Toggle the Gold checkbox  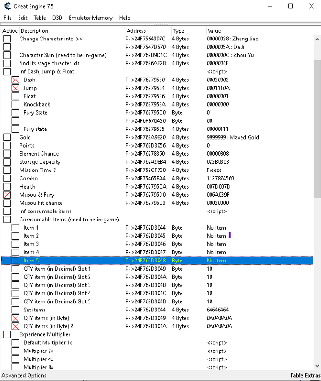pyautogui.click(x=7, y=137)
